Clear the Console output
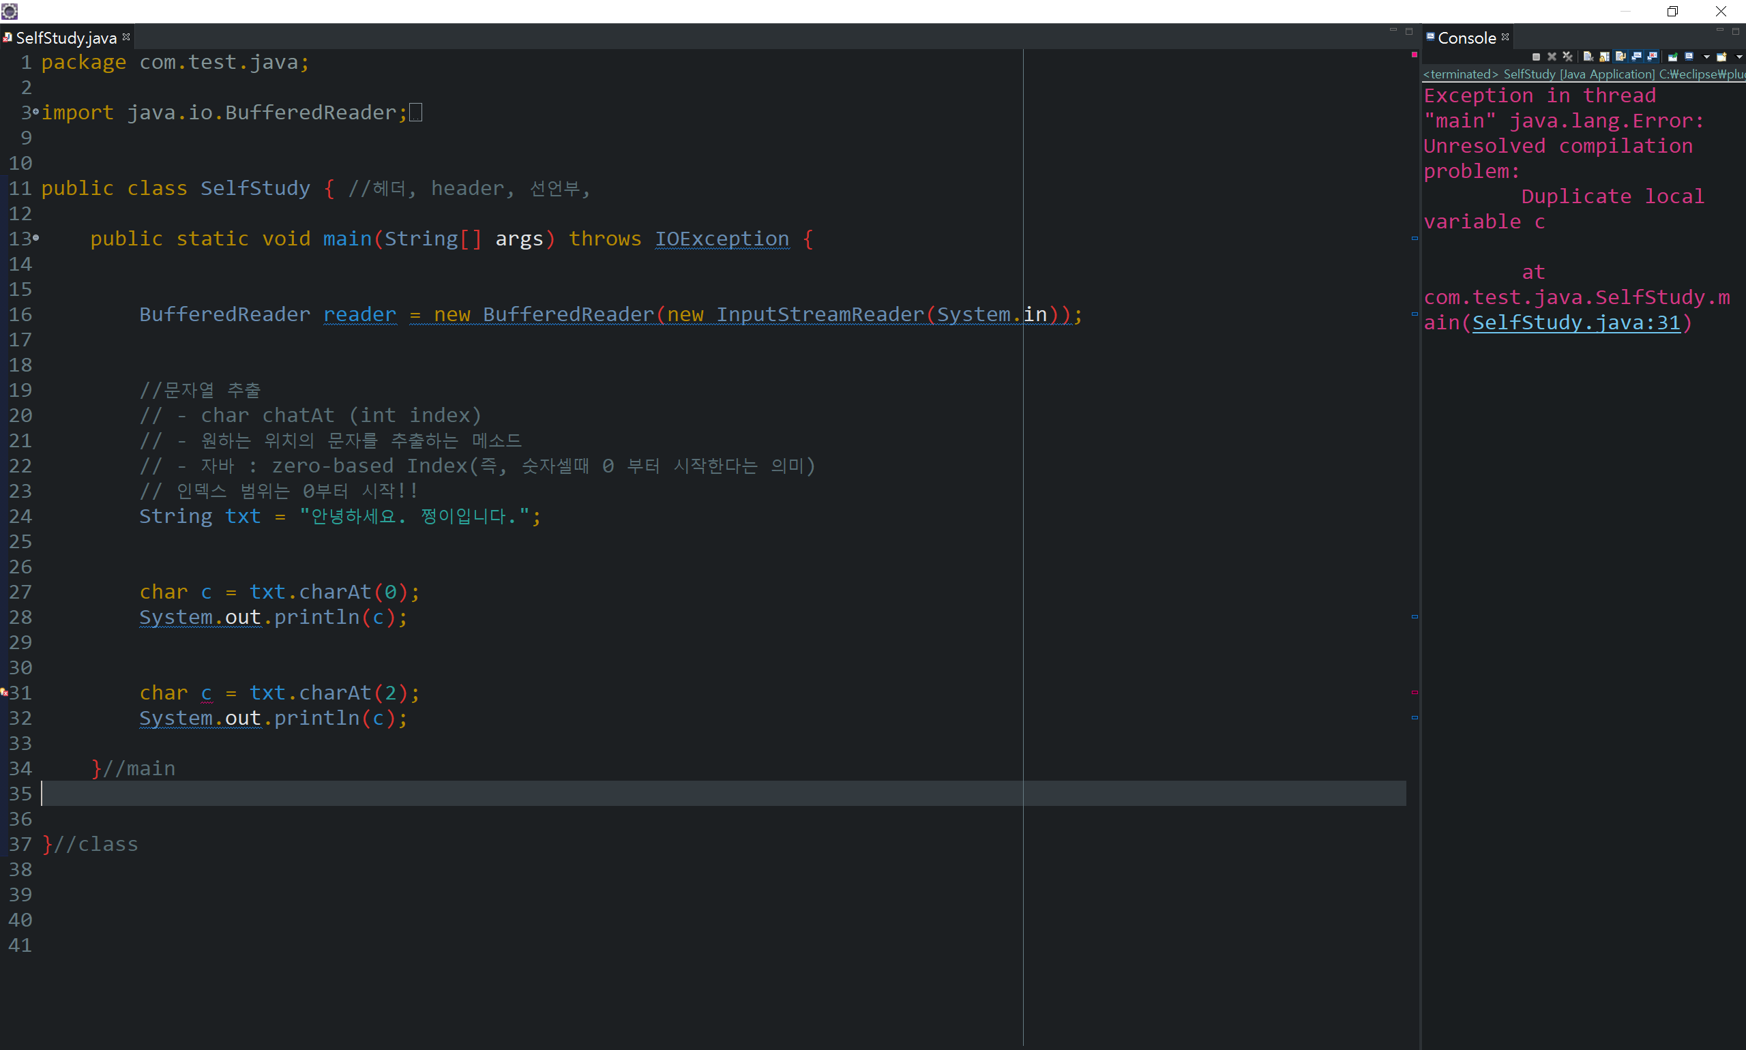The width and height of the screenshot is (1746, 1050). pyautogui.click(x=1588, y=57)
